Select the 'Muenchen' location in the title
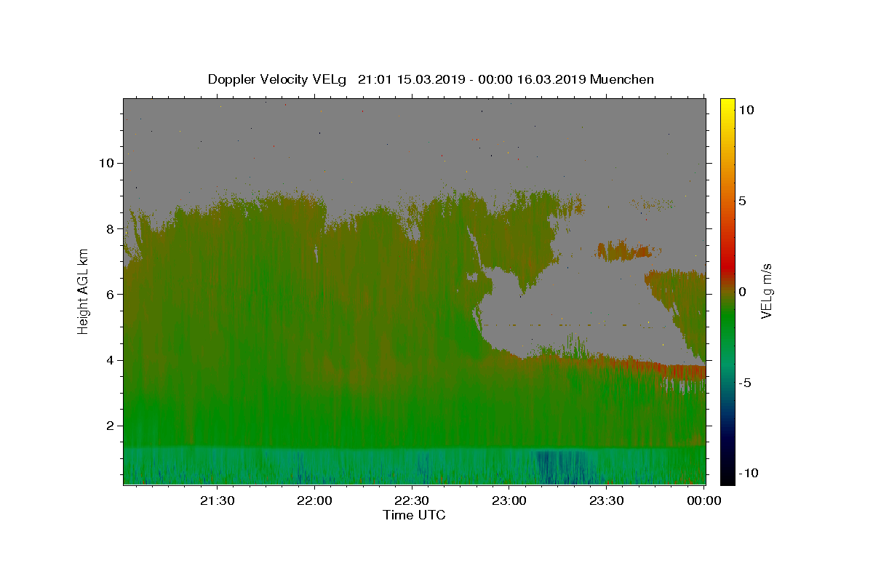873x582 pixels. coord(622,79)
